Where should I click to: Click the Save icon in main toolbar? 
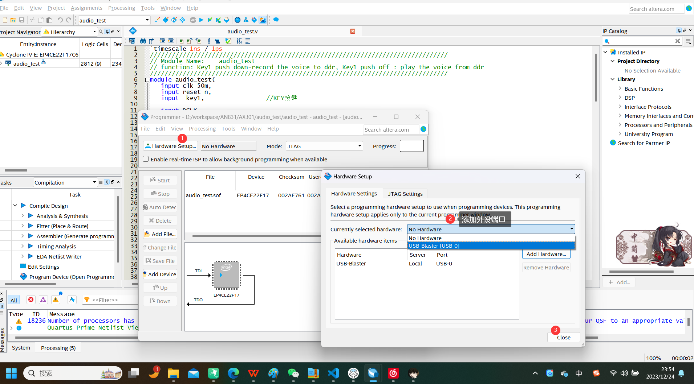pyautogui.click(x=22, y=20)
